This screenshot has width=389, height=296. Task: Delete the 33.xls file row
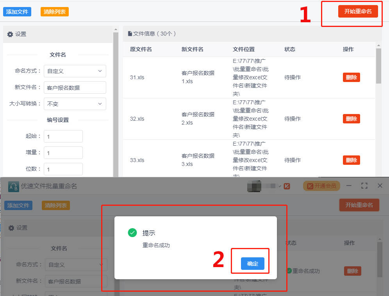(x=351, y=160)
